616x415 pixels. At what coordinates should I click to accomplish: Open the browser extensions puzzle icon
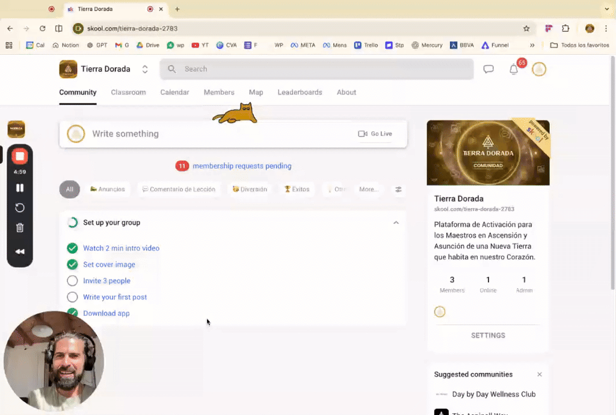565,28
